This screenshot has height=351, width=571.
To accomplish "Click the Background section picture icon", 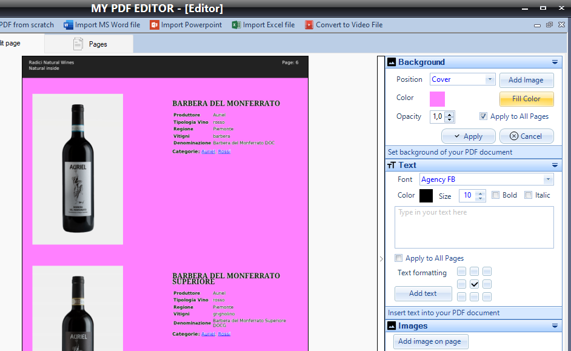I will [x=392, y=62].
